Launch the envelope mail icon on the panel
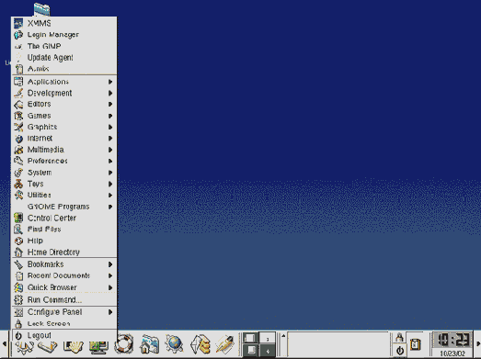The image size is (481, 359). (200, 344)
